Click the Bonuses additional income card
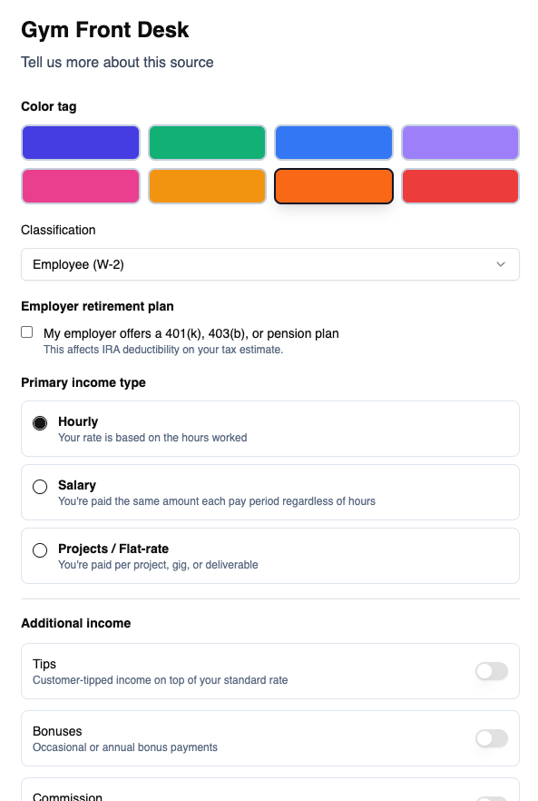This screenshot has width=538, height=801. point(270,738)
